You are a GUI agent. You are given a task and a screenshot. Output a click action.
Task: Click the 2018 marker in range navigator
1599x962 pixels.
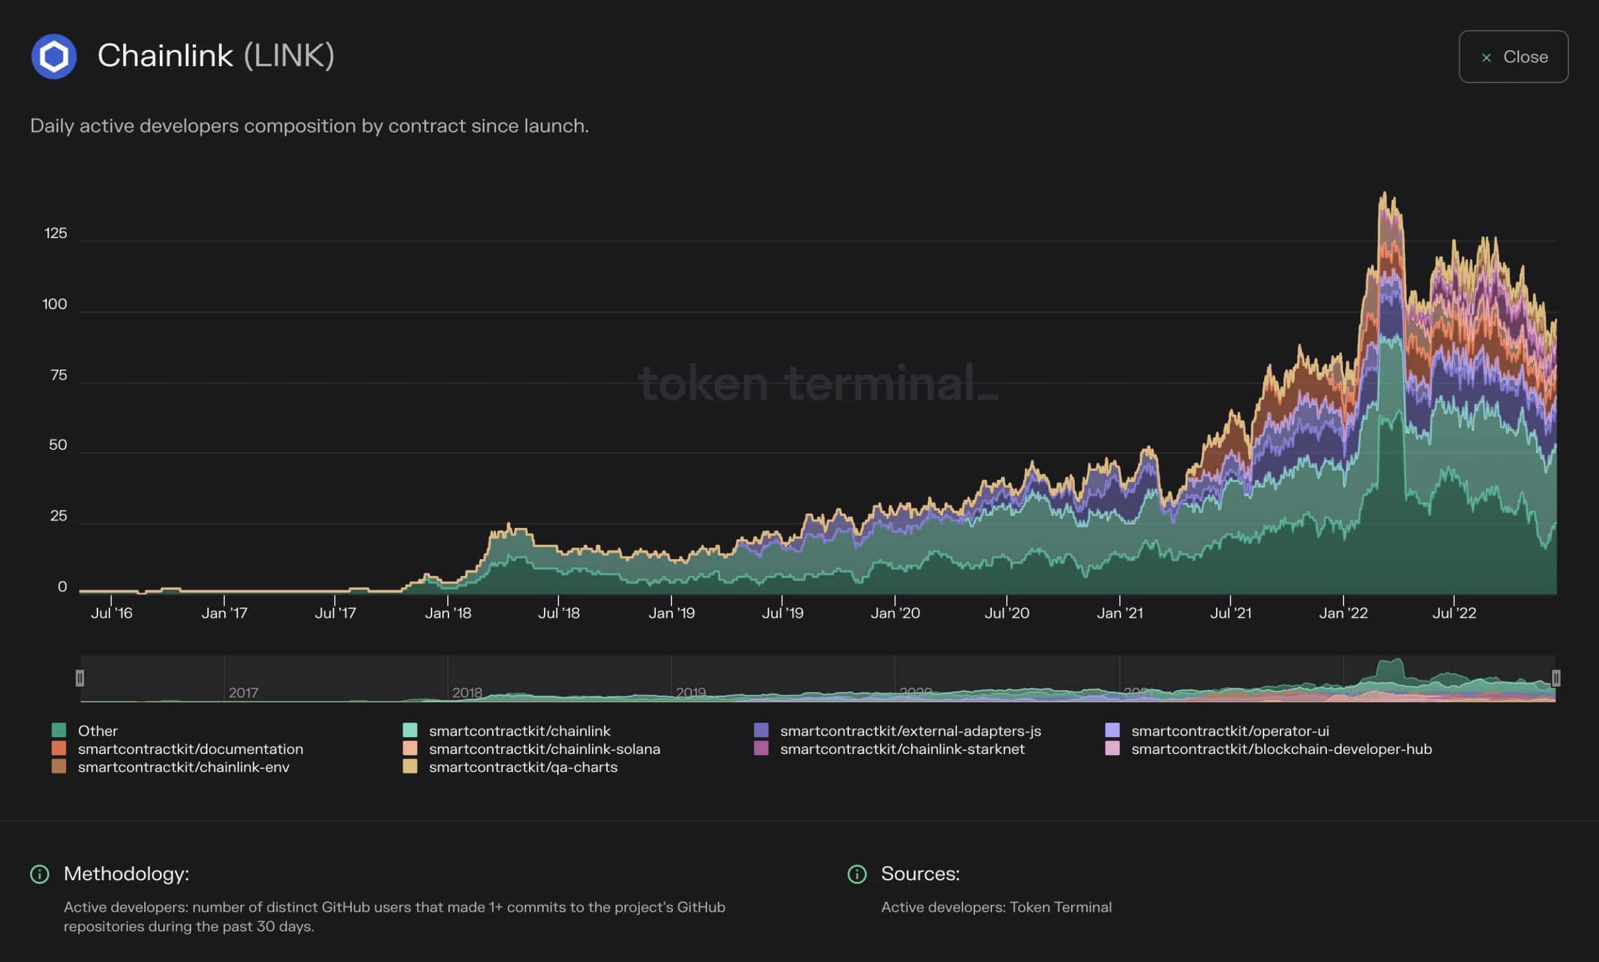pos(467,692)
